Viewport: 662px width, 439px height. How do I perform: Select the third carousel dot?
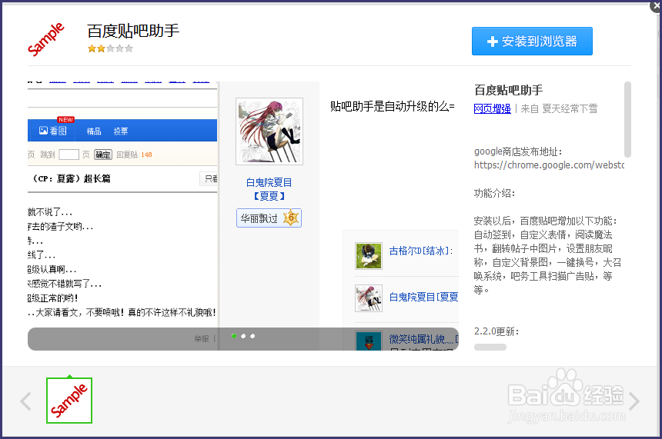point(252,336)
